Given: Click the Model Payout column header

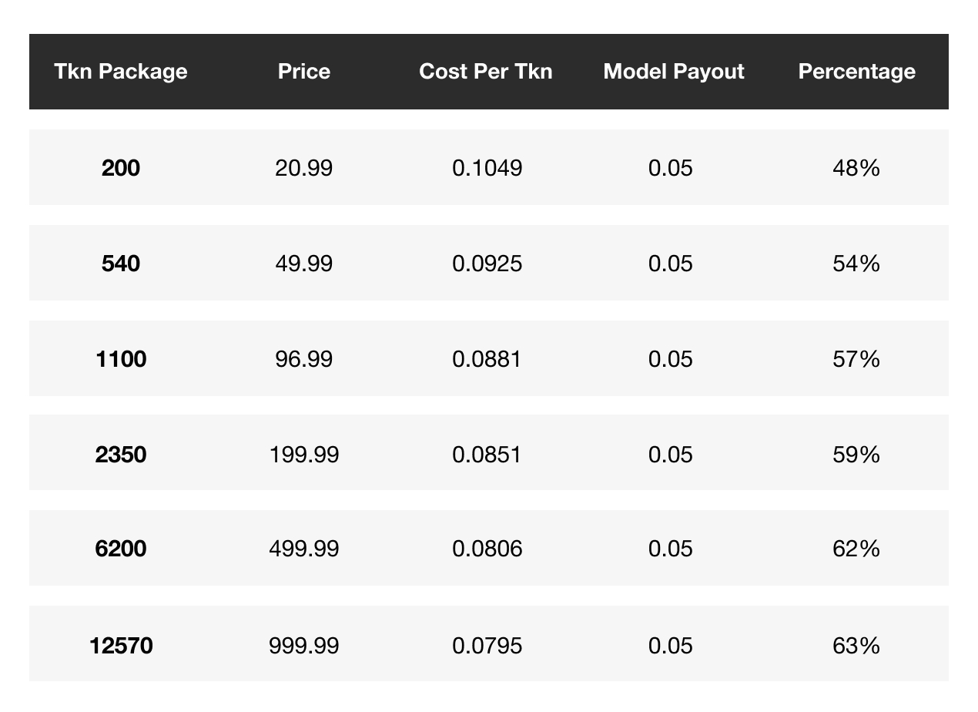Looking at the screenshot, I should click(674, 72).
